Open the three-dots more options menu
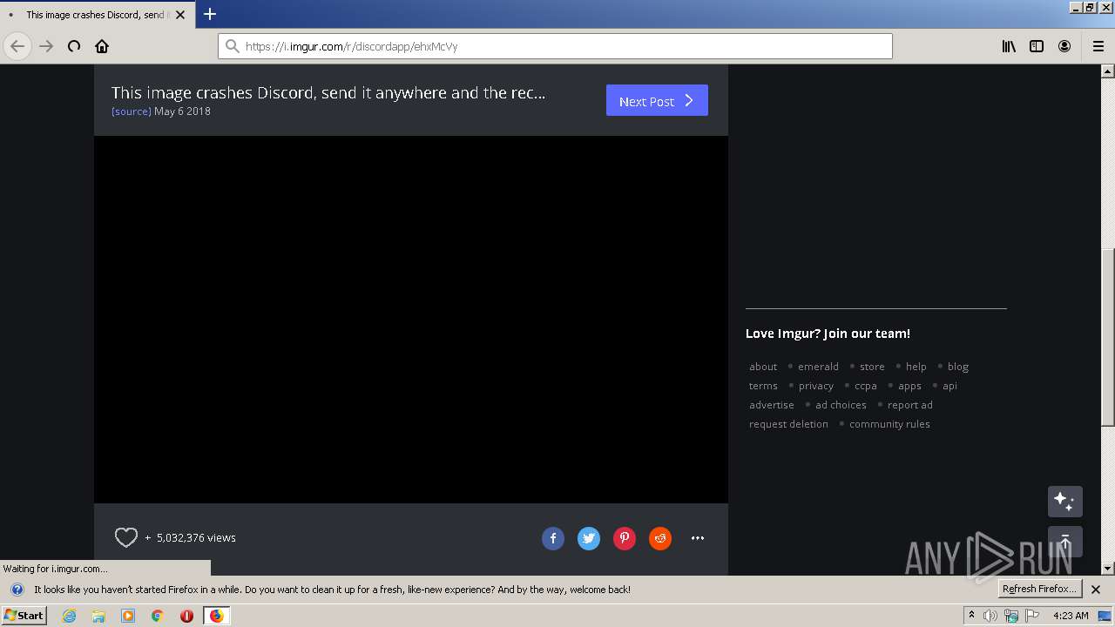The width and height of the screenshot is (1115, 627). (698, 538)
